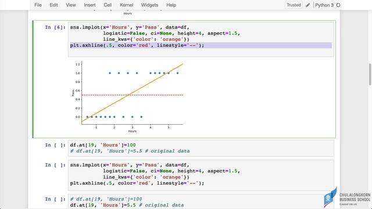The image size is (372, 209).
Task: Click the 'Hours' x-axis label on plot
Action: click(x=132, y=131)
